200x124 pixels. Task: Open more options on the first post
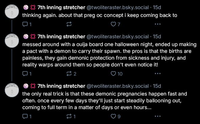coord(158,24)
